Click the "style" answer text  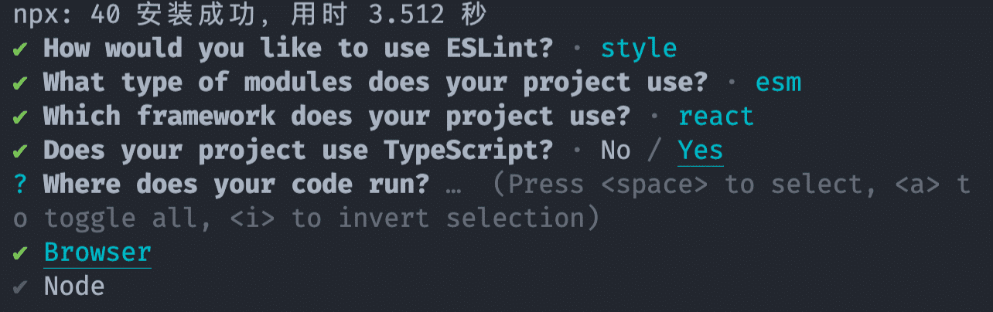point(639,49)
